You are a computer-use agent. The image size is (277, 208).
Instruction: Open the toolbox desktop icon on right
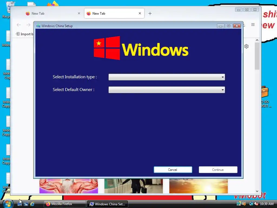click(x=265, y=96)
